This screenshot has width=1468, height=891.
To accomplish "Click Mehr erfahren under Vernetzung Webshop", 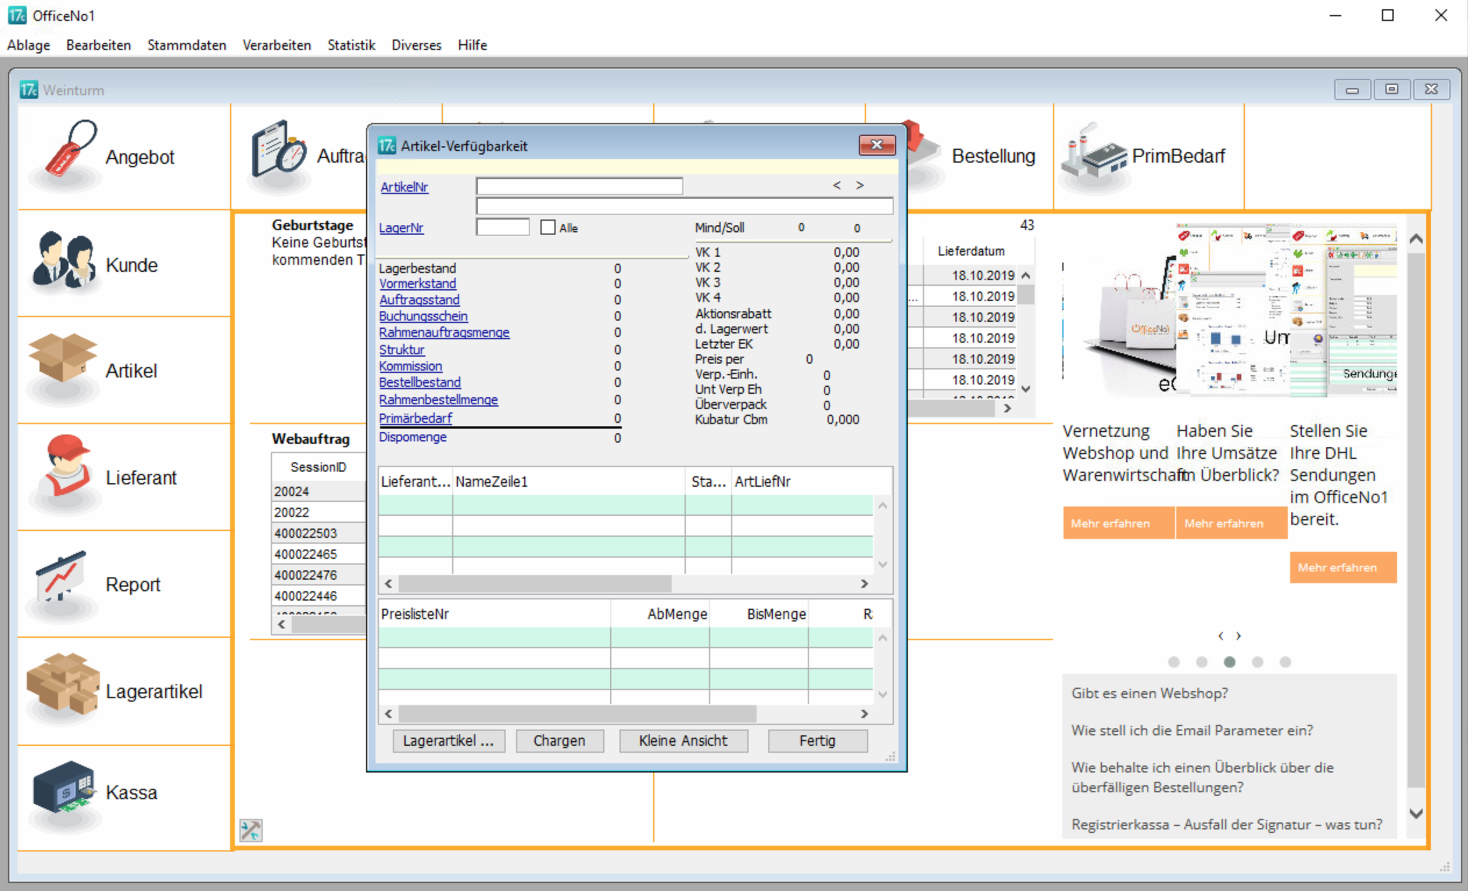I will (x=1118, y=523).
